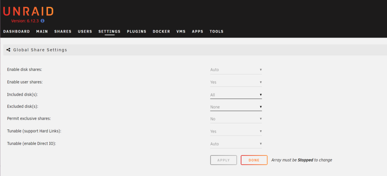Click the UNRAID logo
This screenshot has height=176, width=387.
coord(28,12)
